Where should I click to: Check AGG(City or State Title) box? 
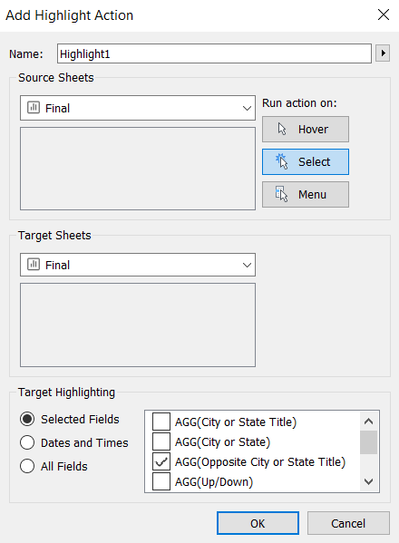[x=161, y=422]
